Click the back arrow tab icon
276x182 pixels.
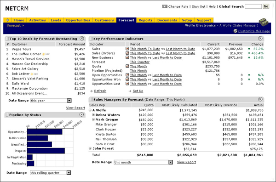click(7, 20)
